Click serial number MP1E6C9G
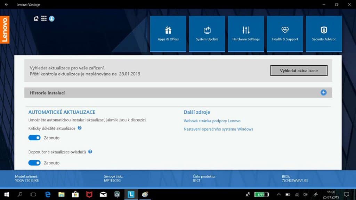 (x=112, y=181)
